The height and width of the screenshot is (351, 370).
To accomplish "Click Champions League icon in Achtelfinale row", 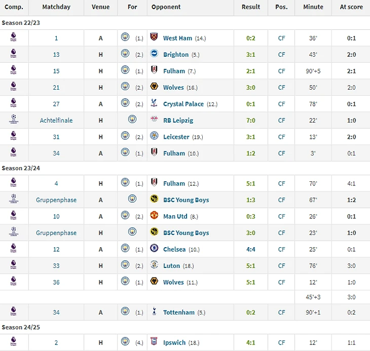I will click(x=14, y=119).
